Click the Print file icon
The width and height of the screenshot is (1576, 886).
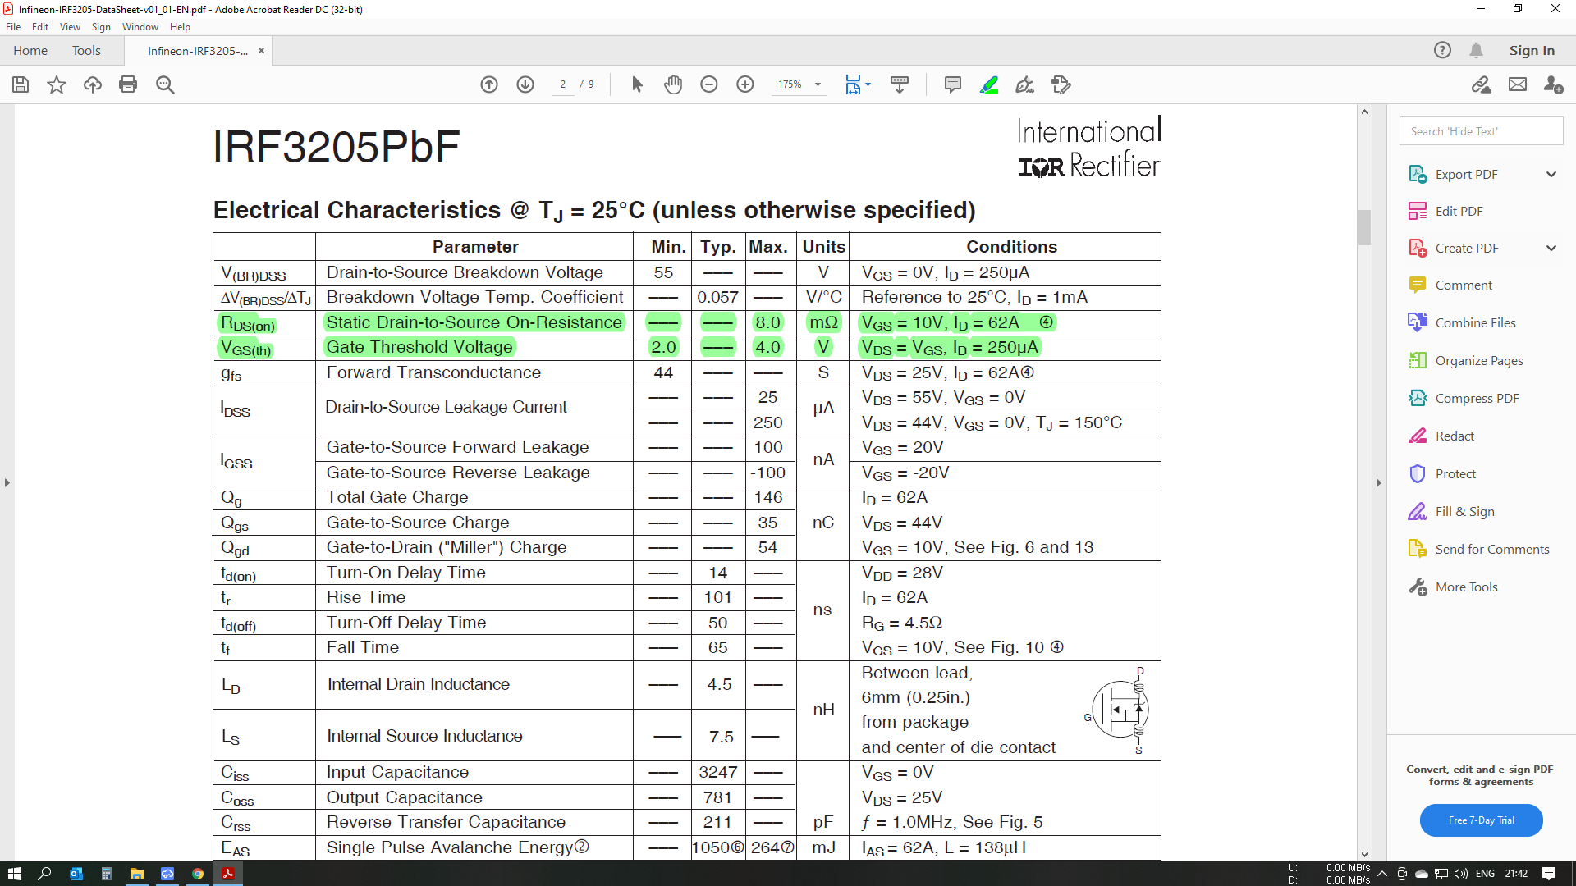click(x=128, y=84)
